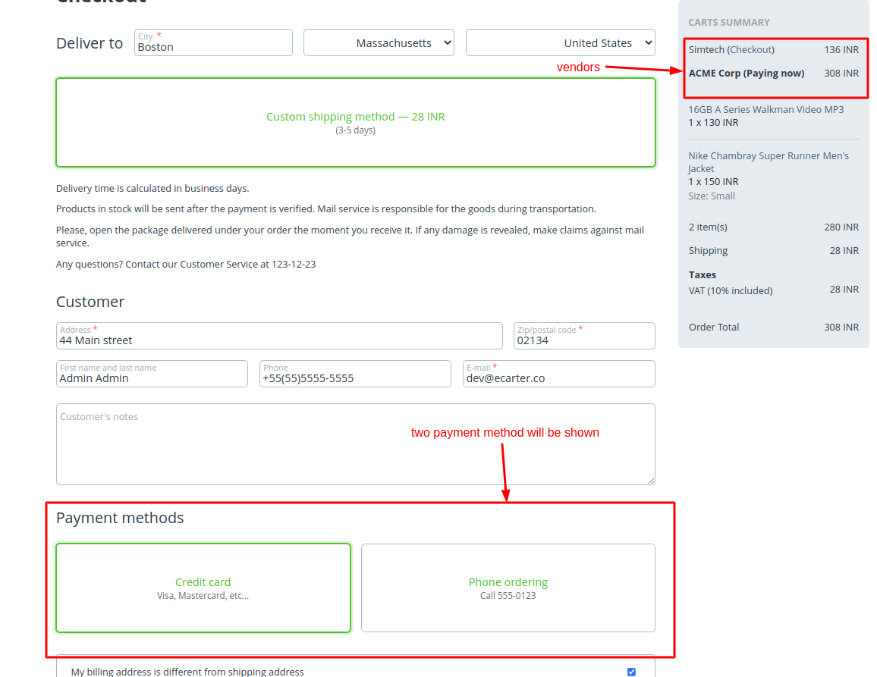Select the Simtech (Checkout) cart row
This screenshot has width=877, height=677.
pos(774,50)
